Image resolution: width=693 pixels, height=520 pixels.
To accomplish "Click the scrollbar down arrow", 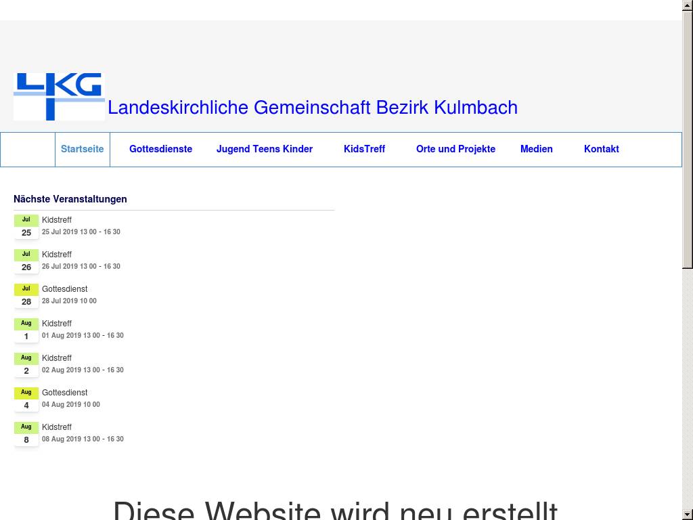I will (687, 514).
